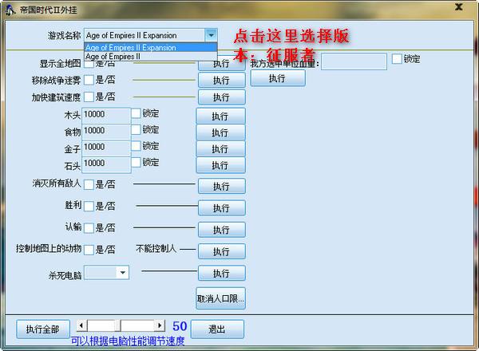Click 执行 button for 控制地图上的动物

(x=221, y=251)
